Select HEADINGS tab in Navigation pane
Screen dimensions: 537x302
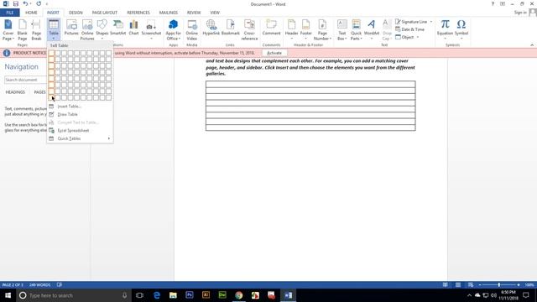(15, 92)
